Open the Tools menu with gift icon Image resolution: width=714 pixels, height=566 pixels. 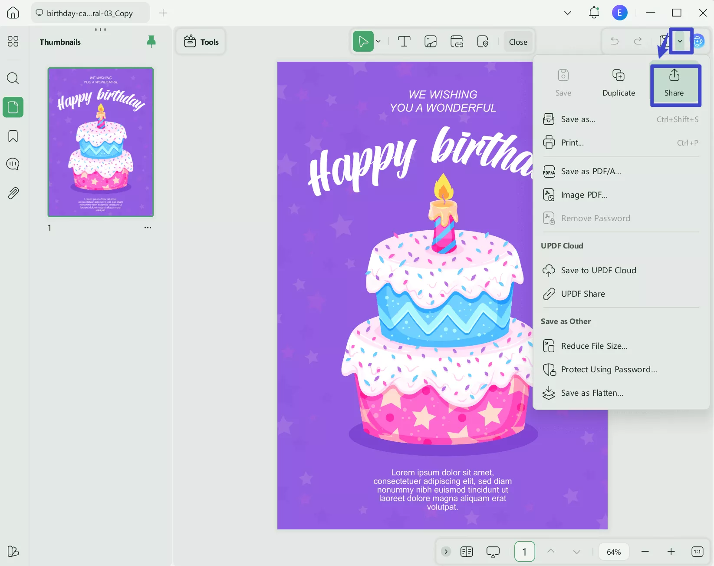(x=201, y=41)
